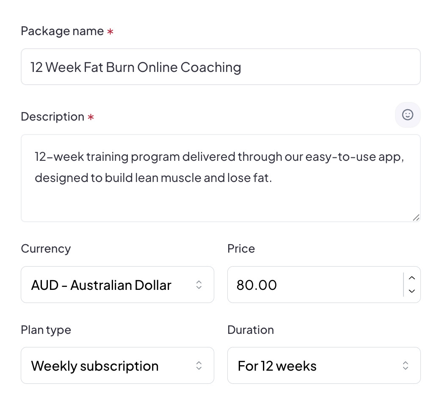Screen dimensions: 442x413
Task: Open the AUD - Australian Dollar currency dropdown
Action: click(x=110, y=285)
